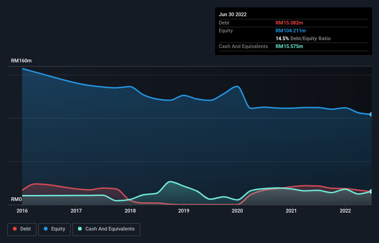Click the RM160m y-axis label
Screen dimensions: 379x243
[21, 61]
